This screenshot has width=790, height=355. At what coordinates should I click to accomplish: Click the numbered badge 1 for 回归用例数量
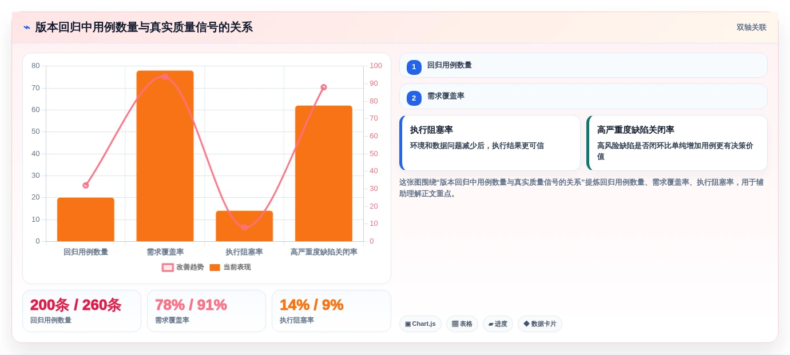(x=414, y=67)
